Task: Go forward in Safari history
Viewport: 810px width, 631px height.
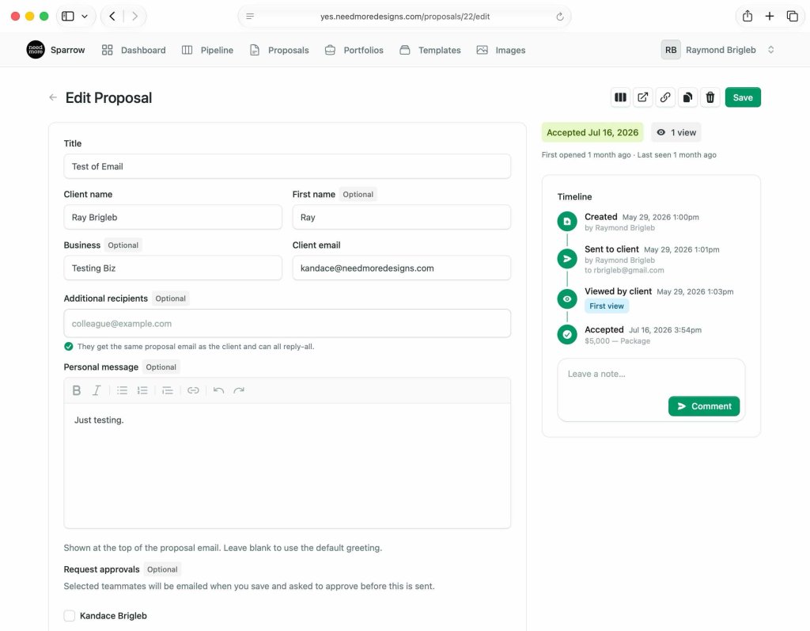Action: click(134, 16)
